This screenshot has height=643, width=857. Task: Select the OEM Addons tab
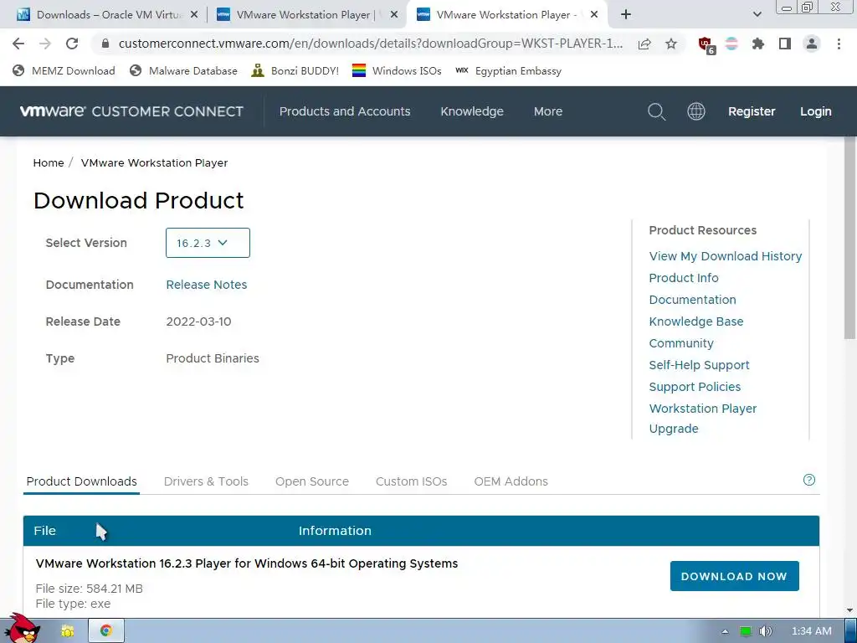(x=511, y=481)
